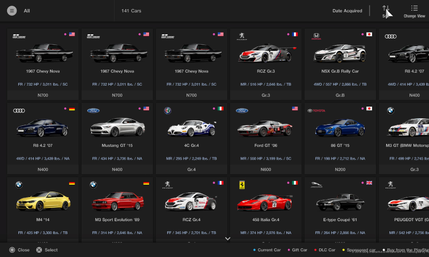Select the RCZ Gr.3 car thumbnail
This screenshot has width=429, height=257.
pyautogui.click(x=267, y=53)
